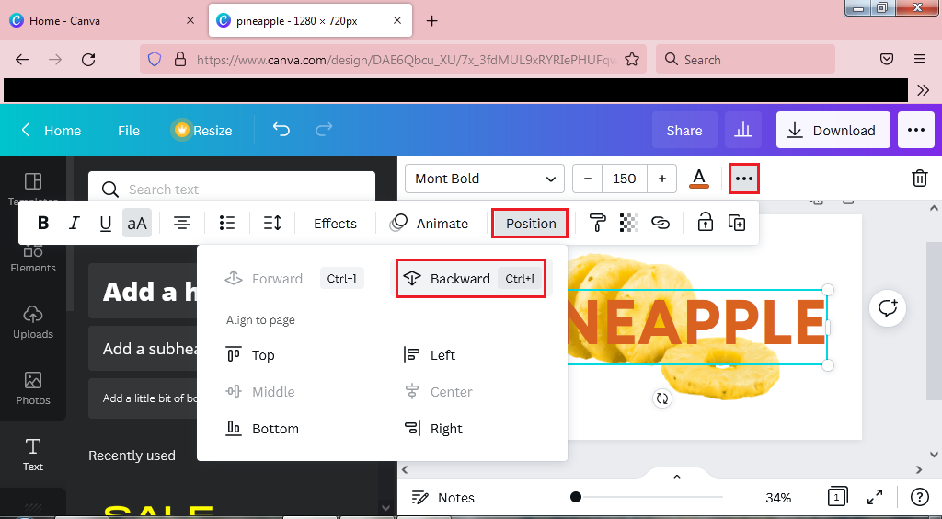The width and height of the screenshot is (942, 519).
Task: Undo the last action
Action: click(281, 130)
